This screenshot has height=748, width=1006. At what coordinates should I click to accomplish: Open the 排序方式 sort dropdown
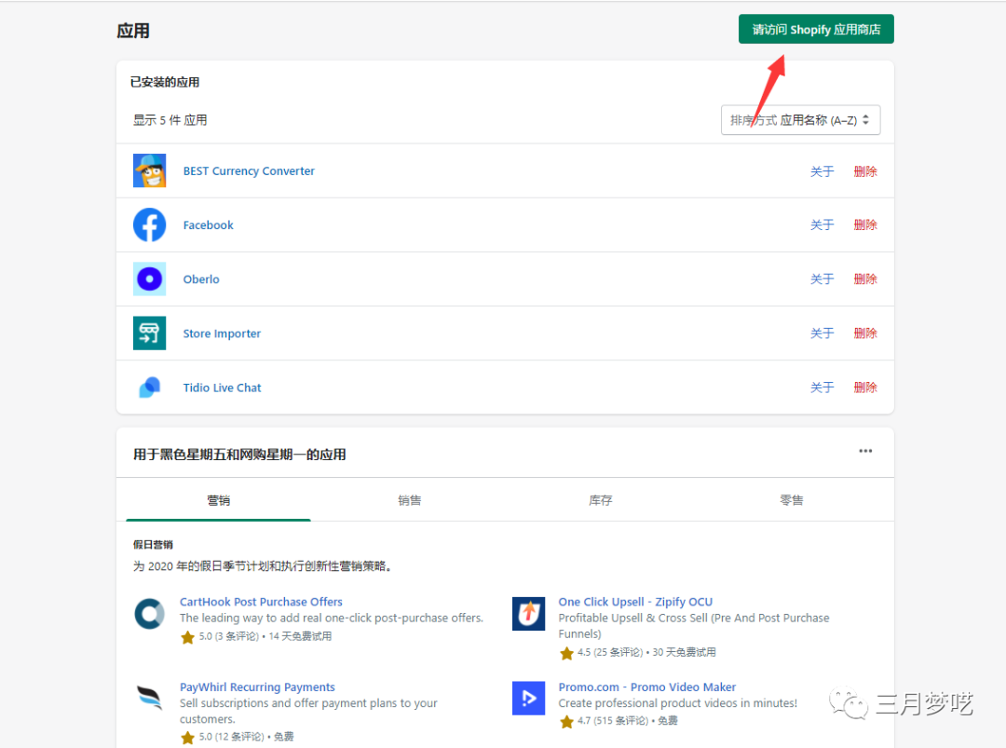point(800,120)
